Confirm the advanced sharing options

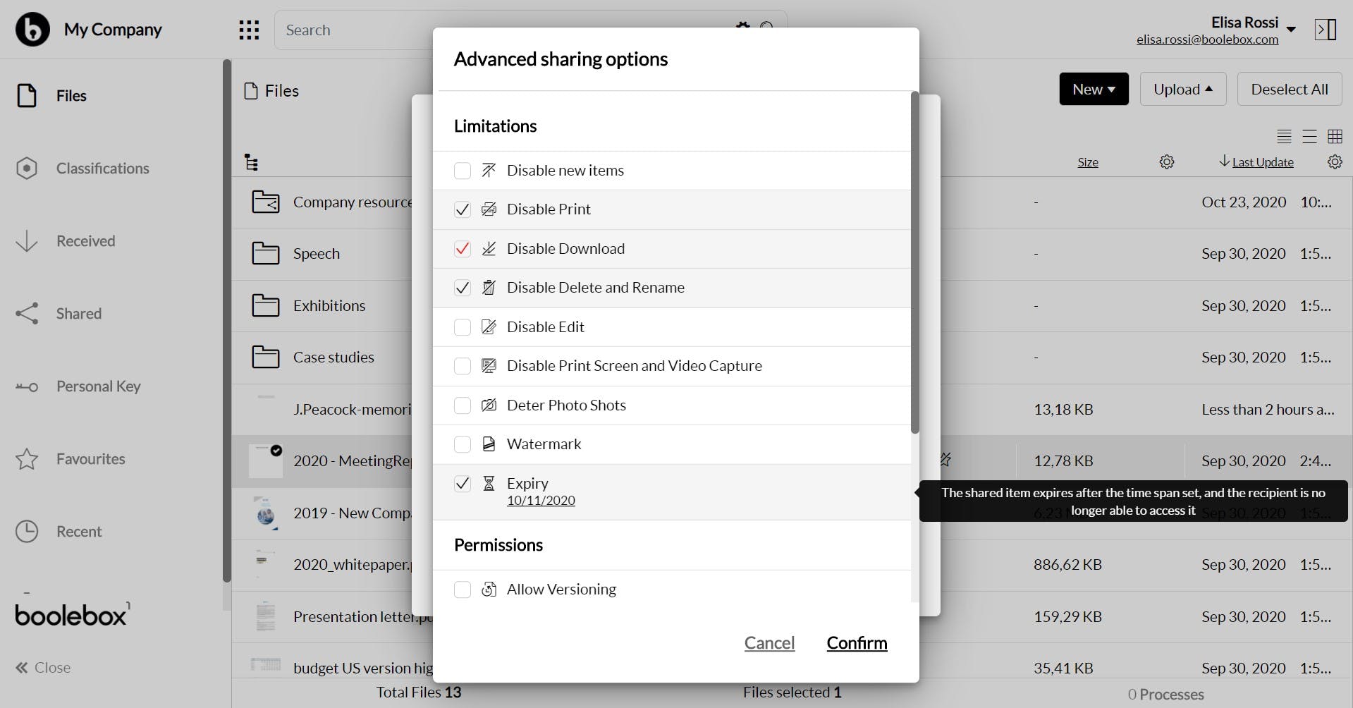pos(857,643)
